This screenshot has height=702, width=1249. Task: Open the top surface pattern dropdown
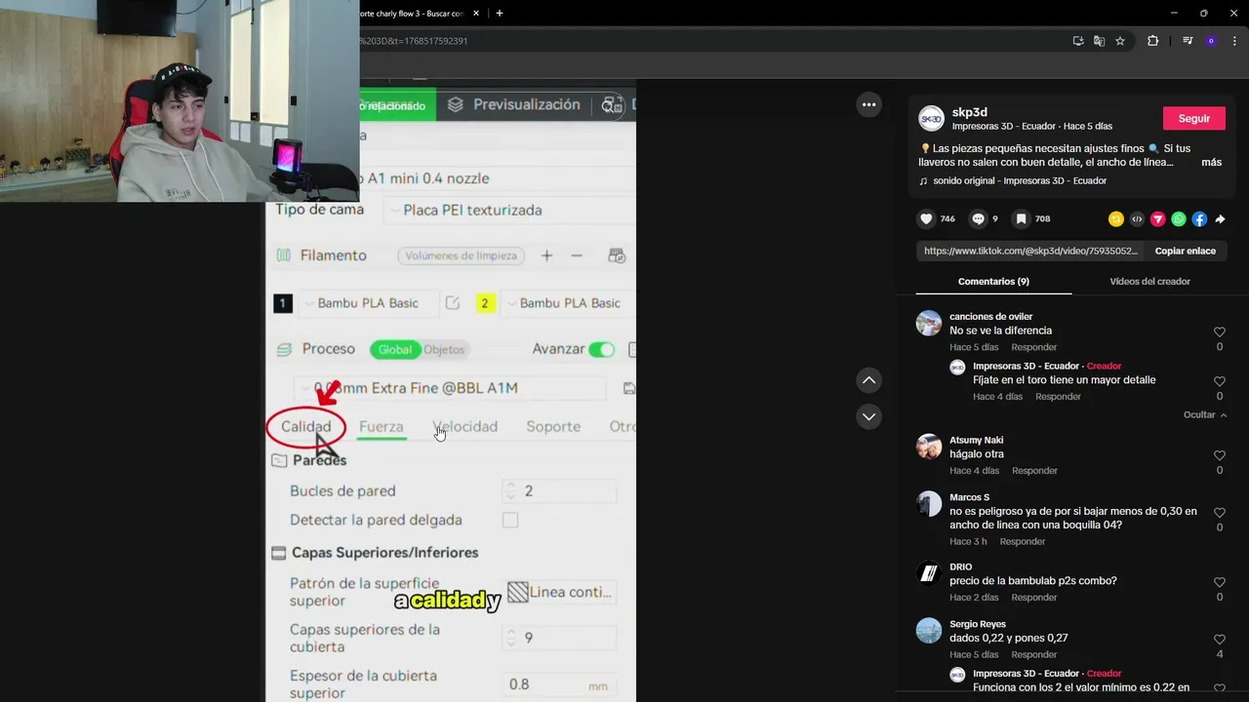point(563,592)
